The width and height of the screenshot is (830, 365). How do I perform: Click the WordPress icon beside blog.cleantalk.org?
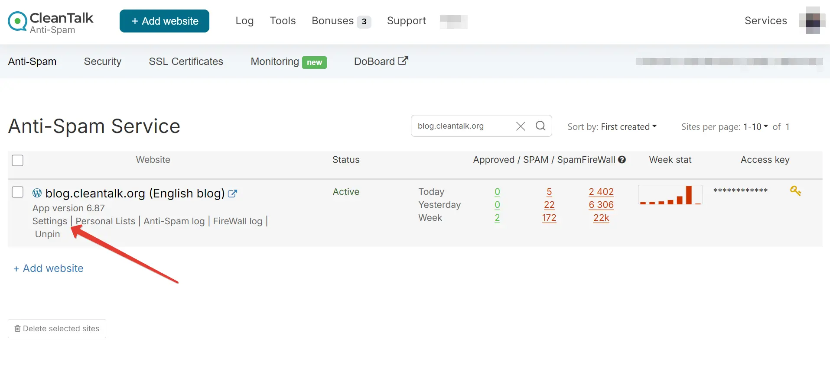(37, 193)
